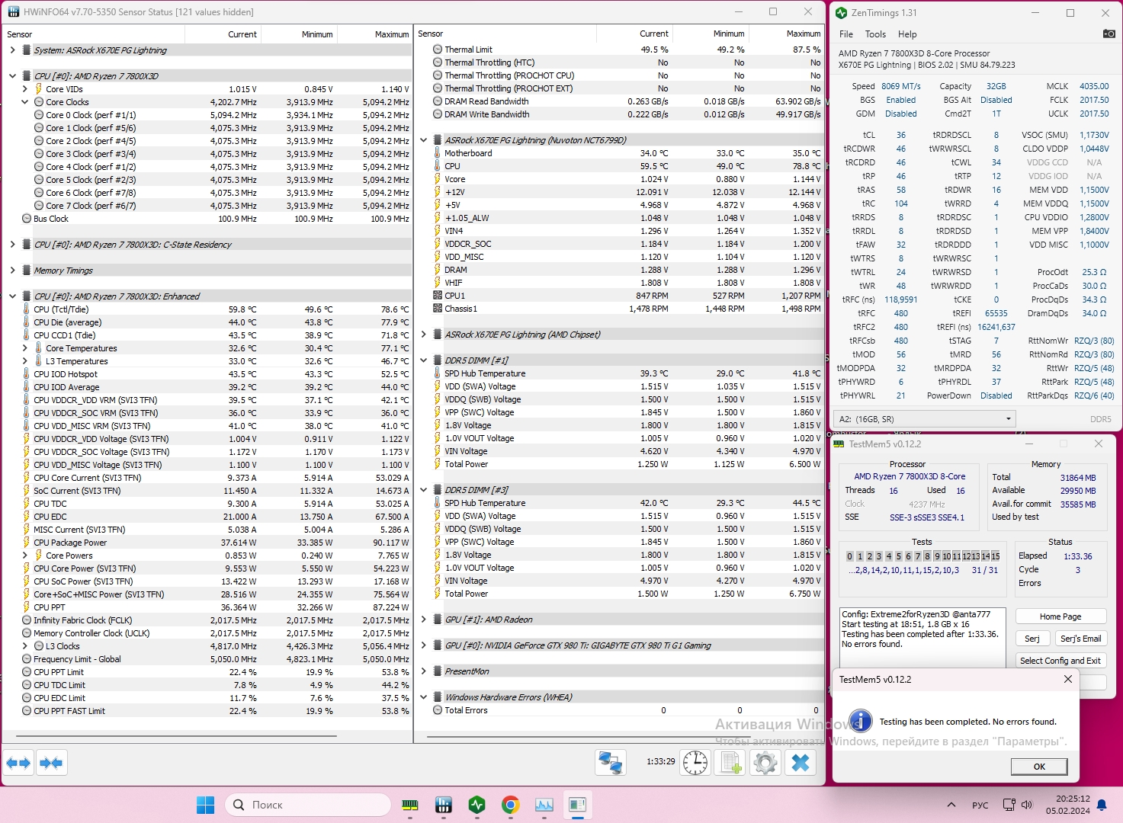This screenshot has width=1123, height=823.
Task: Click the circle icon beside Bus Clock
Action: click(27, 219)
